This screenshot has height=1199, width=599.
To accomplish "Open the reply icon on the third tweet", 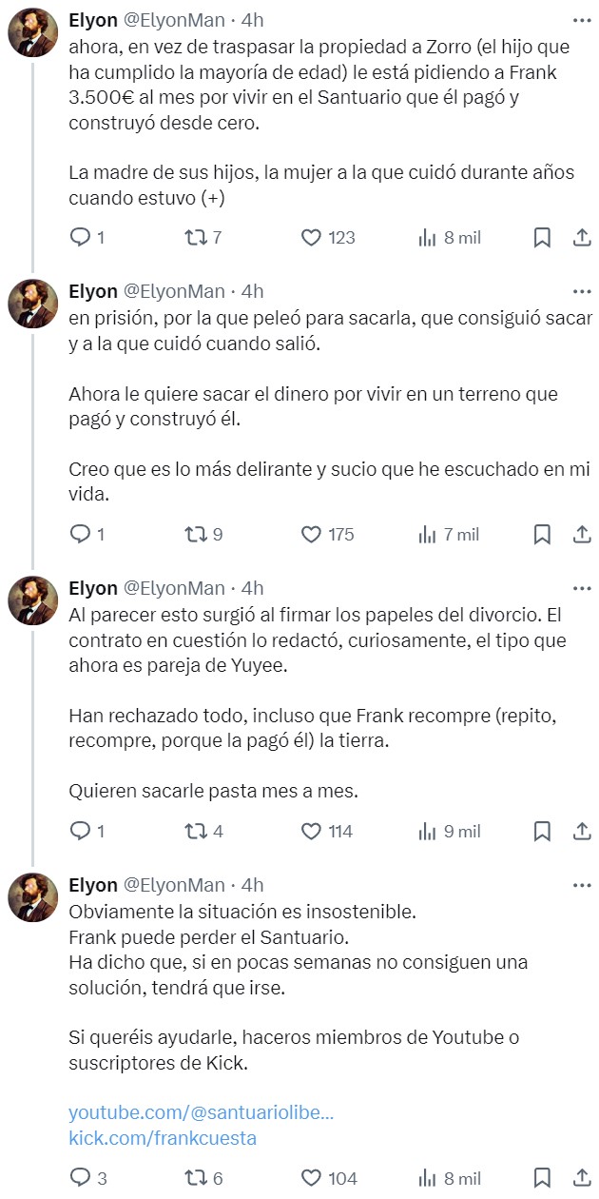I will tap(82, 833).
